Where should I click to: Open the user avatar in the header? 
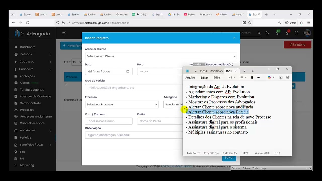[307, 33]
